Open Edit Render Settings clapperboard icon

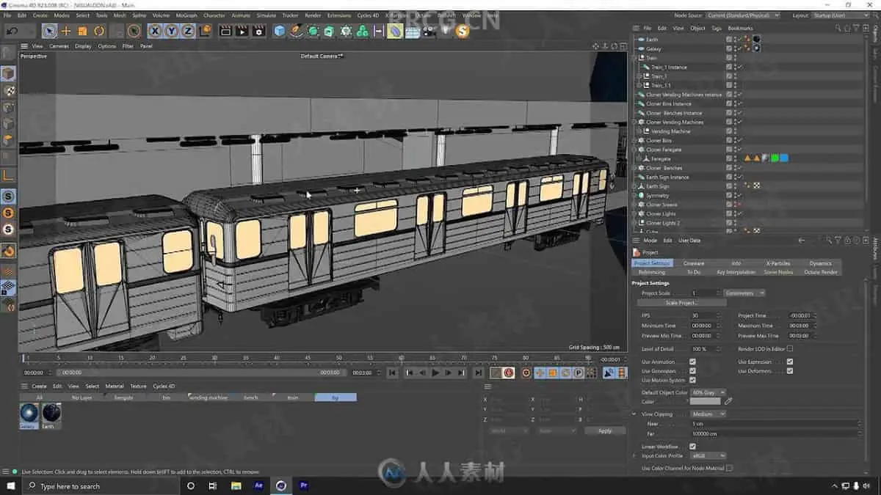pos(258,31)
